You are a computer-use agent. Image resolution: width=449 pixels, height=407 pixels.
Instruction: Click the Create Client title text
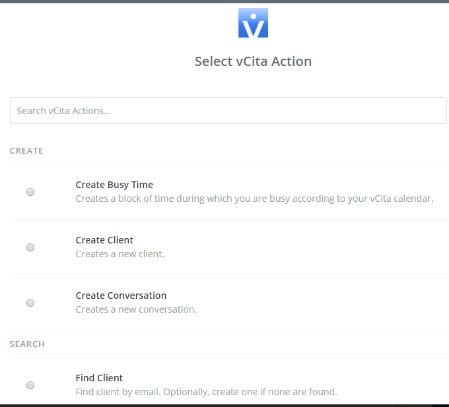pos(104,240)
